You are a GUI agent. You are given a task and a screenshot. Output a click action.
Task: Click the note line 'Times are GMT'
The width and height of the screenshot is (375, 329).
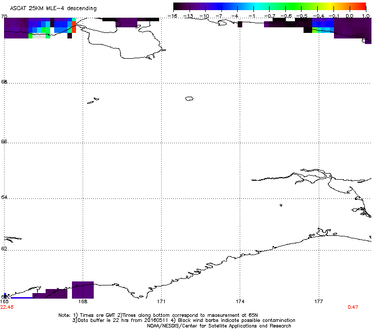[x=98, y=315]
